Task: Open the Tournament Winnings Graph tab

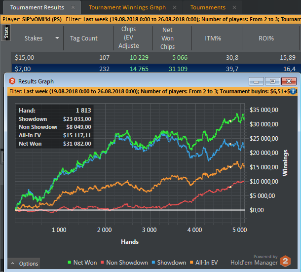Action: [127, 7]
